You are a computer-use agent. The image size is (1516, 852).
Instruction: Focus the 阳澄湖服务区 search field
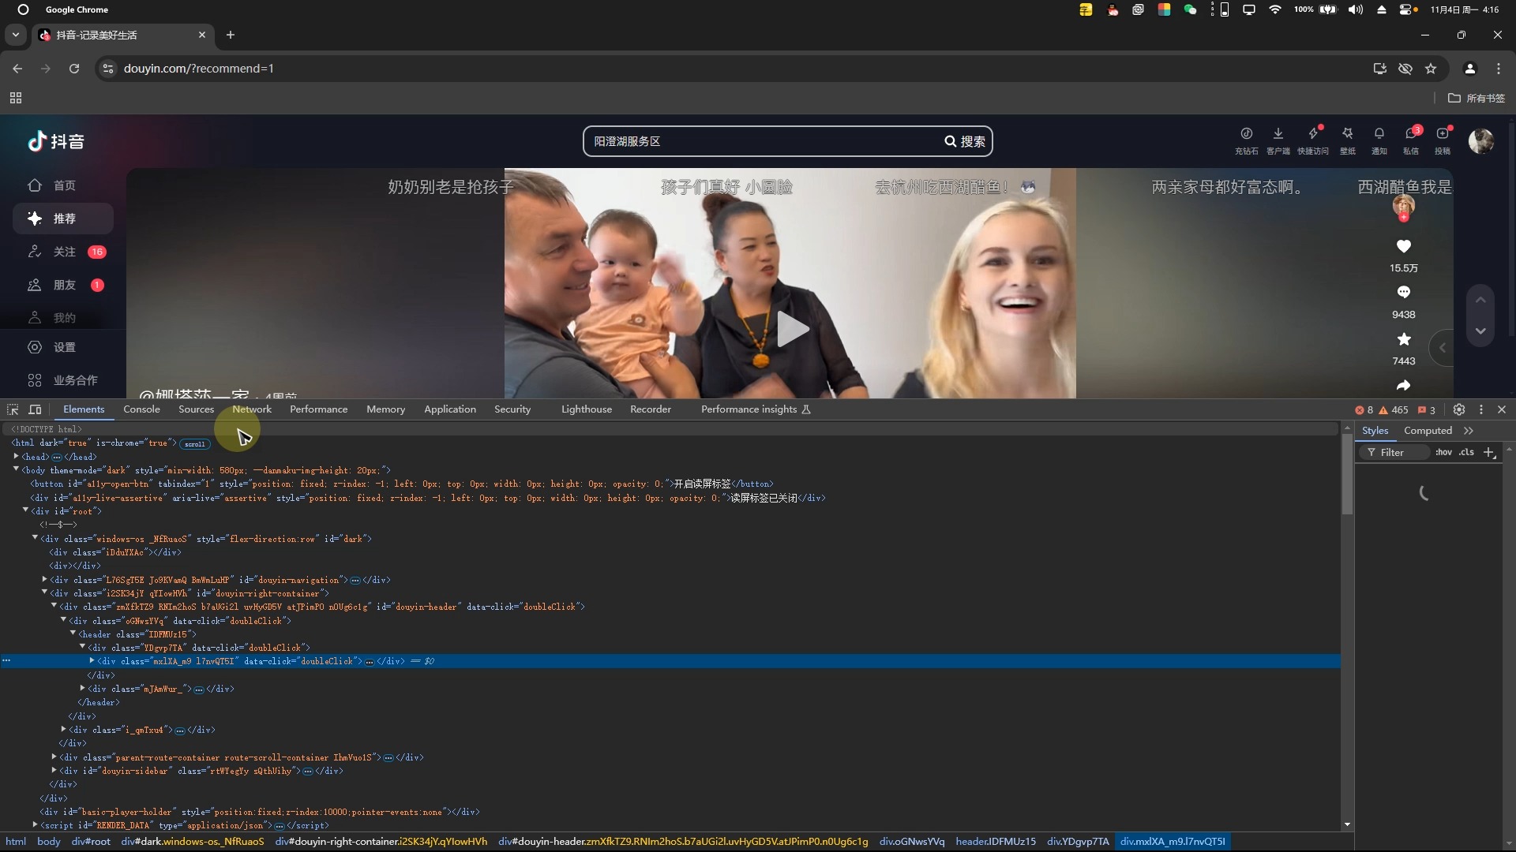click(762, 141)
